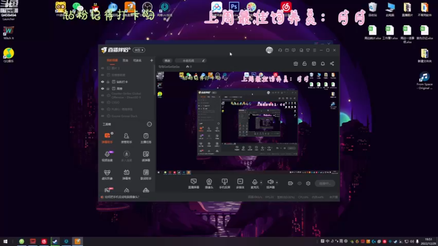Toggle lock on the third source layer
Viewport: 438px width, 246px height.
108,82
